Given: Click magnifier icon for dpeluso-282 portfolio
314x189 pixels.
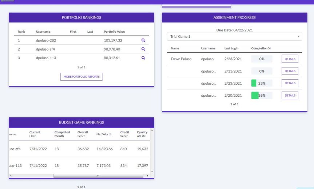Looking at the screenshot, I should click(143, 41).
